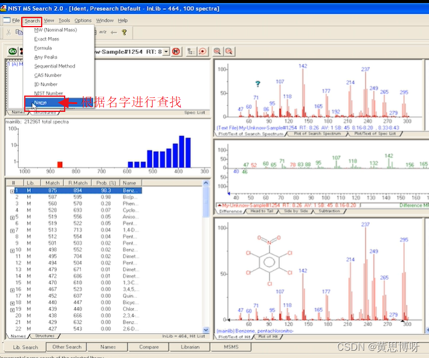Screen dimensions: 429x358
Task: Select the Side by Side tab
Action: 295,211
